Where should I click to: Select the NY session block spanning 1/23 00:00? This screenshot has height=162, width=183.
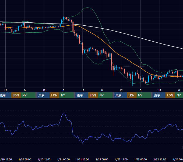(144, 95)
